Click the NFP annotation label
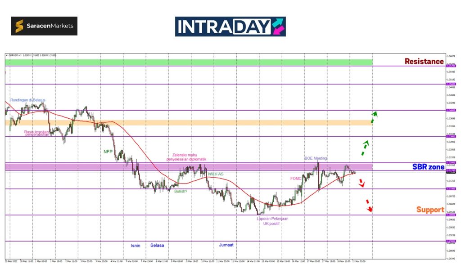 click(x=108, y=152)
